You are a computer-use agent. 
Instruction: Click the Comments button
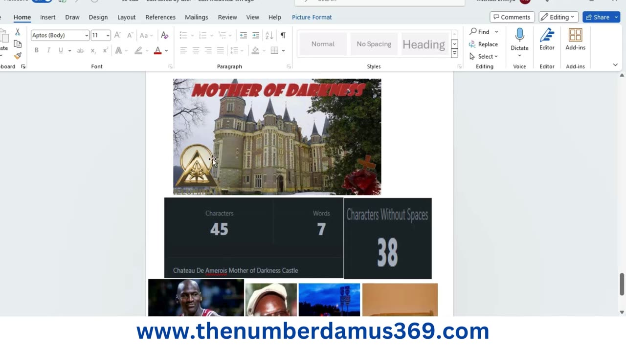(x=512, y=17)
